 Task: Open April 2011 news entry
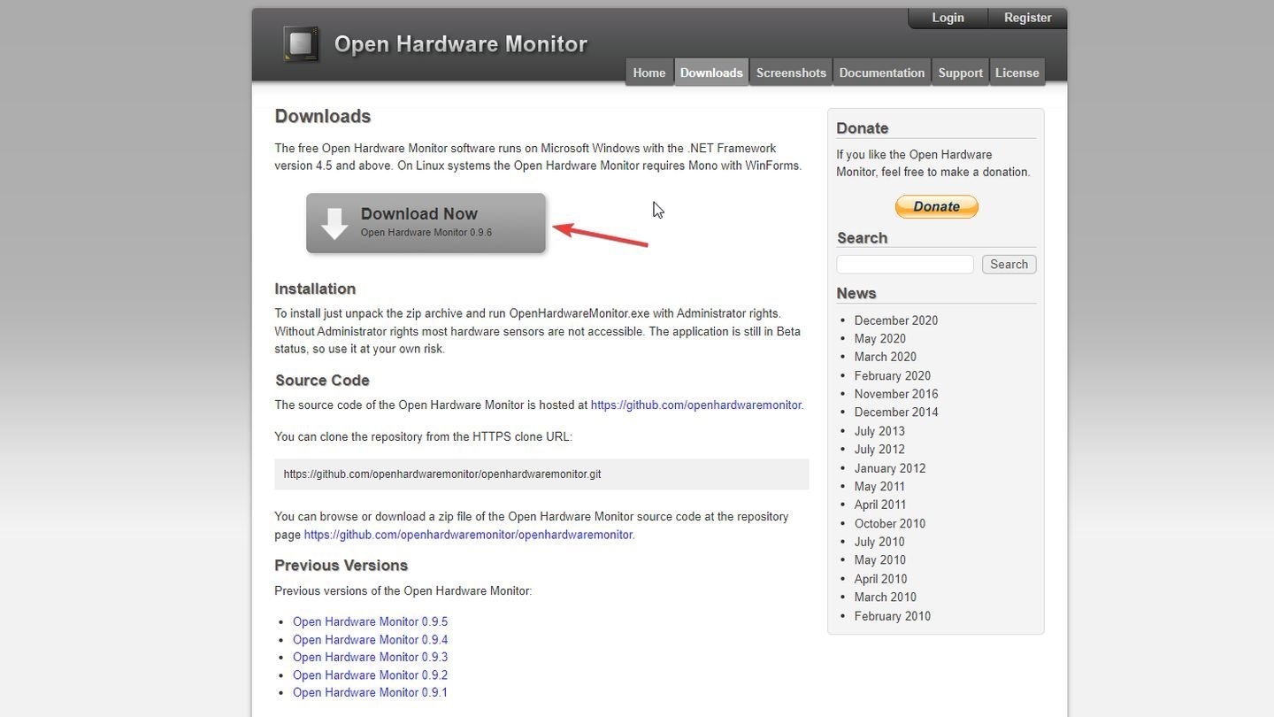[x=880, y=505]
